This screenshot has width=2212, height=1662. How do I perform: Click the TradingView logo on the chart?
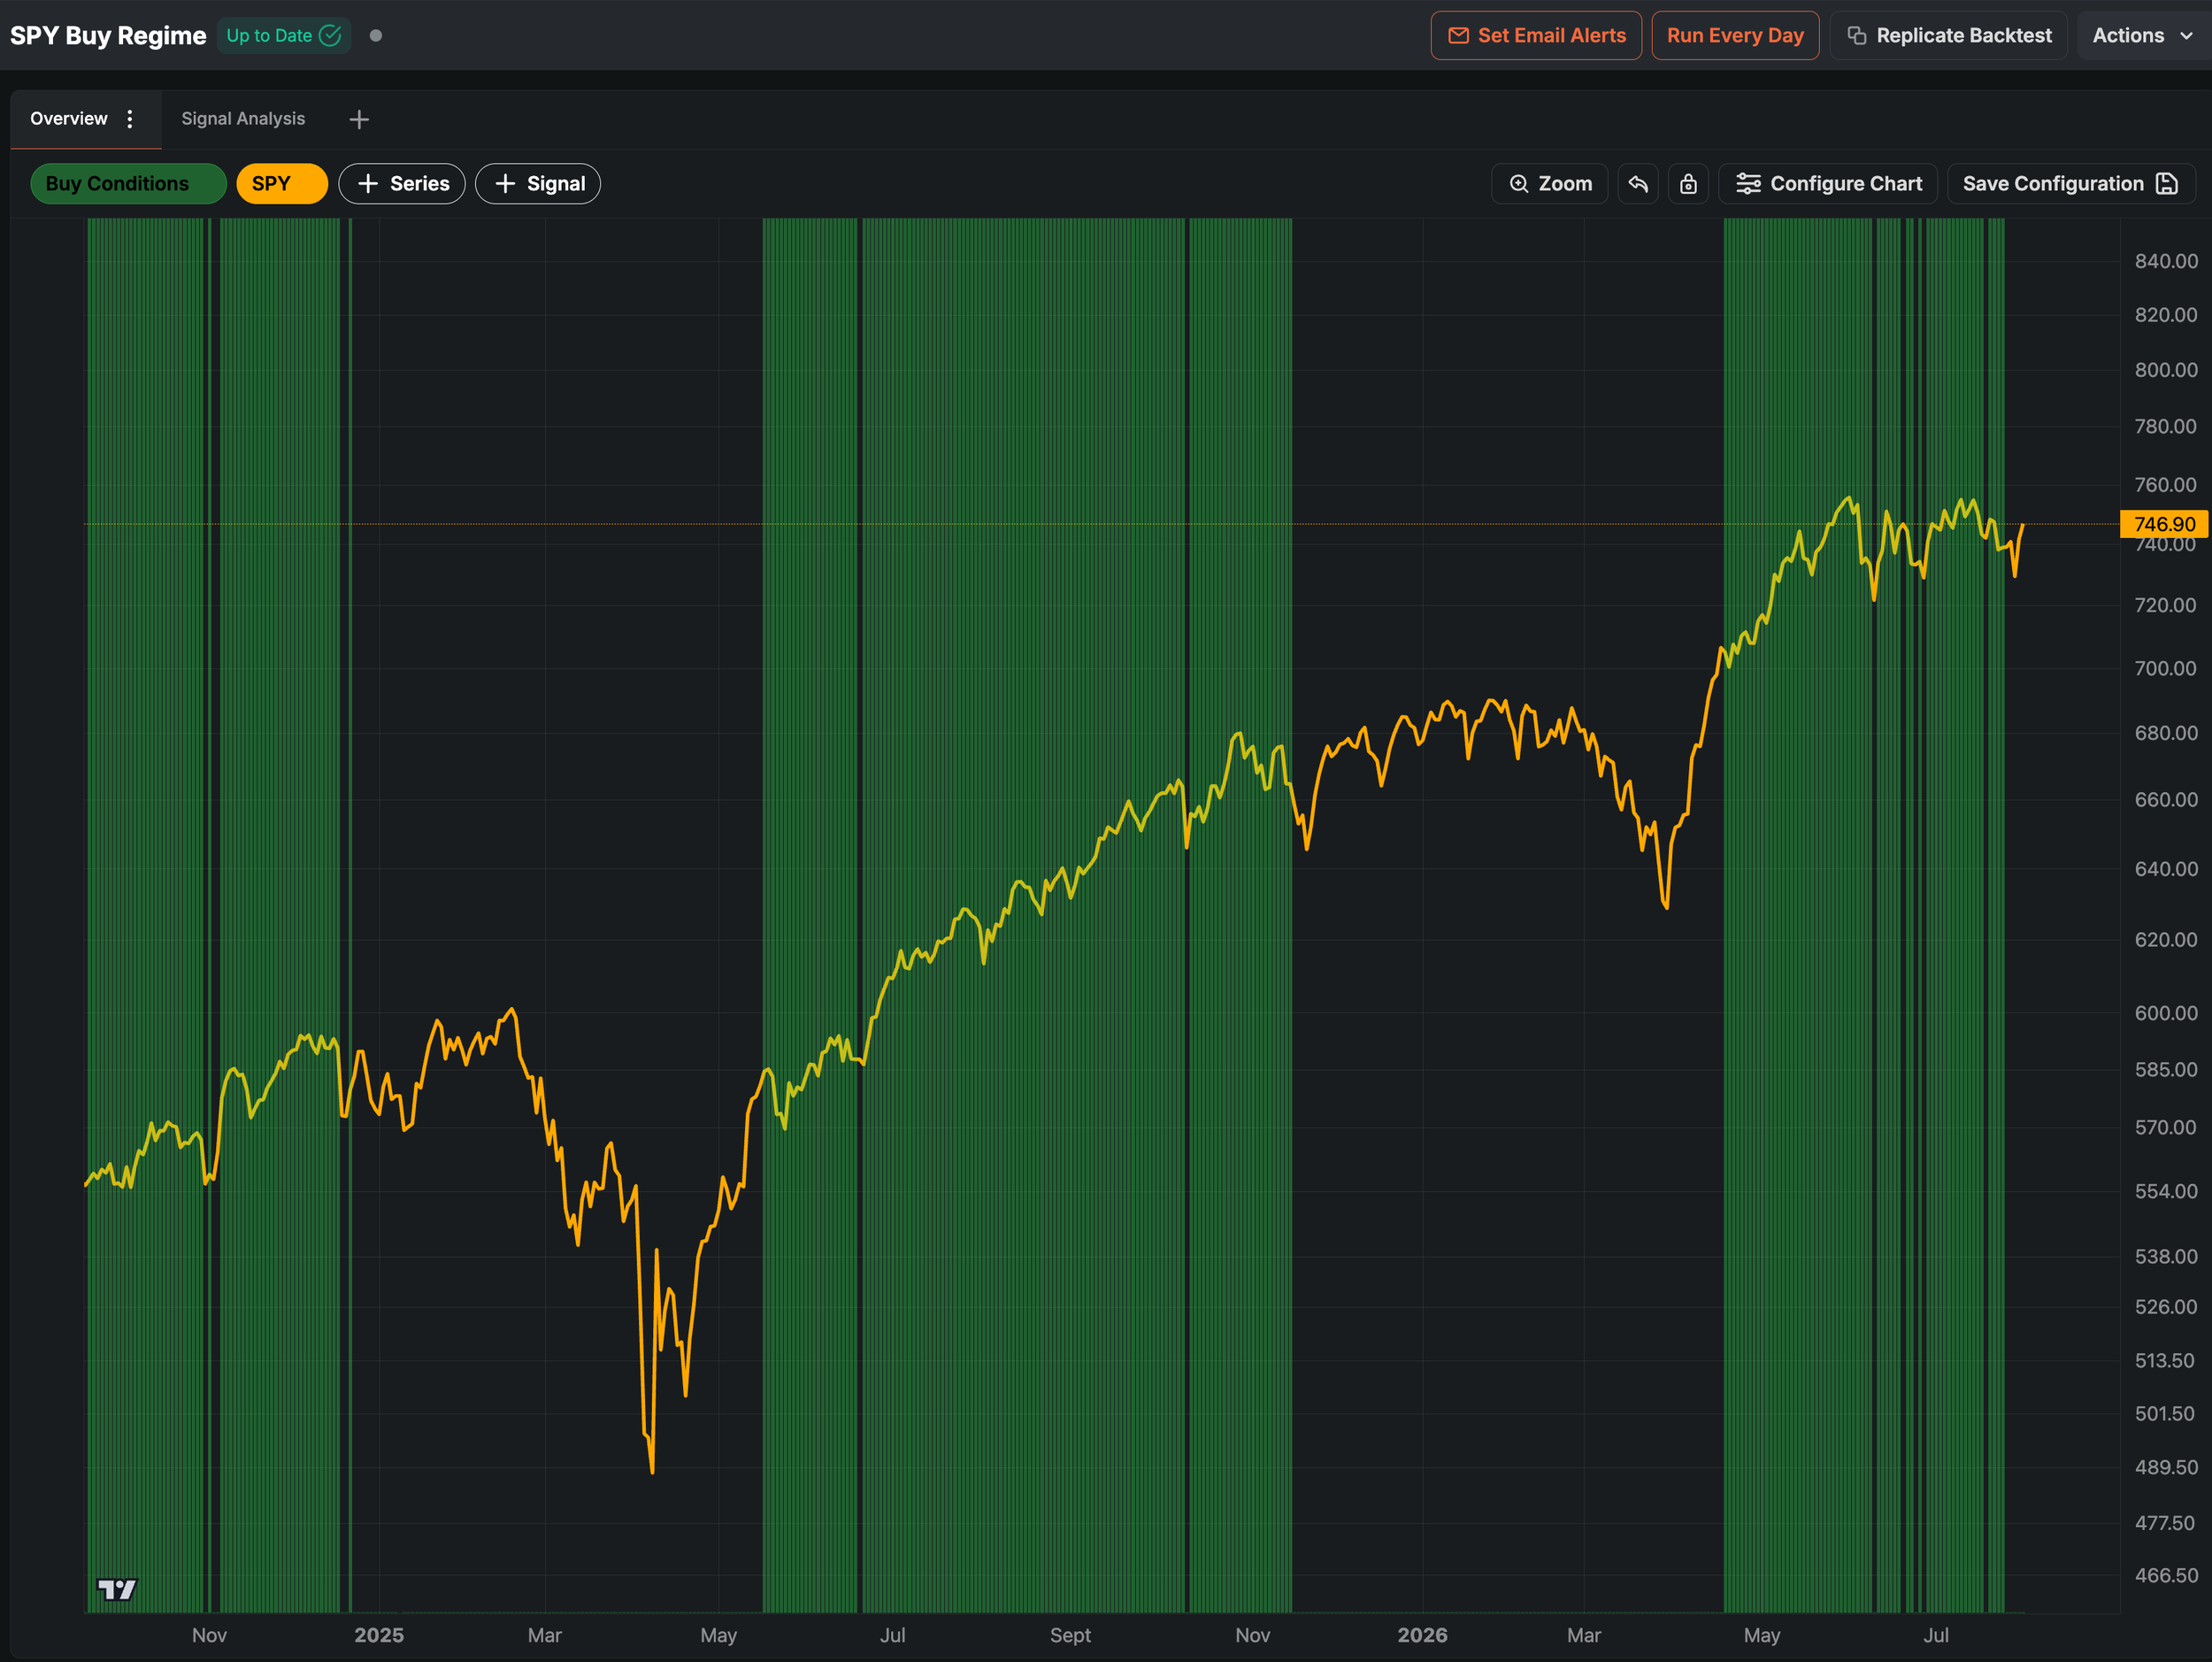pos(117,1589)
